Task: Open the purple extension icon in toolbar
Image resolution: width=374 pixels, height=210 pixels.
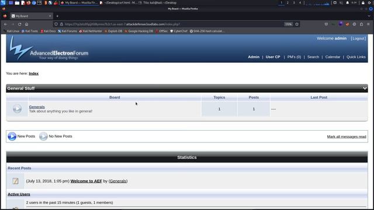Action: click(x=341, y=24)
